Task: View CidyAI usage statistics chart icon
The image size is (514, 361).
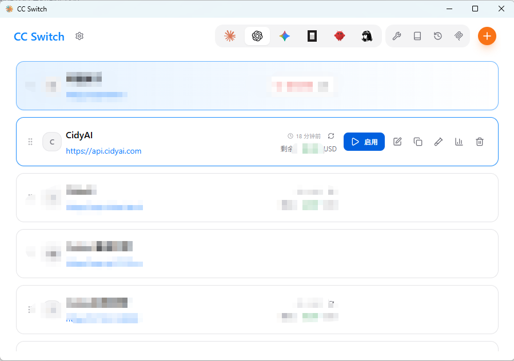Action: coord(459,142)
